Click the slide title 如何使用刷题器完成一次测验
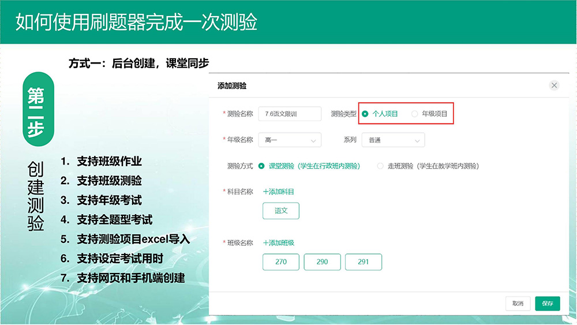The image size is (577, 325). click(136, 22)
